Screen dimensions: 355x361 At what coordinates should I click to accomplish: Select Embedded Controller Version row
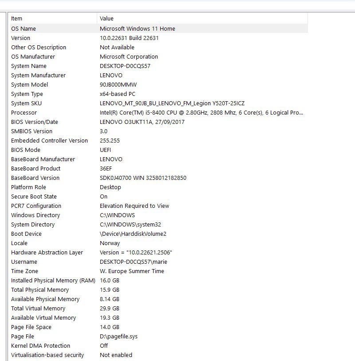coord(159,140)
